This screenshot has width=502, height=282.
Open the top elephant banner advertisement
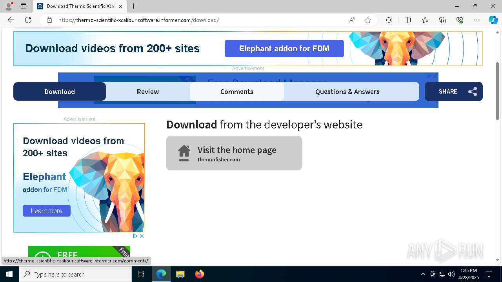(248, 49)
